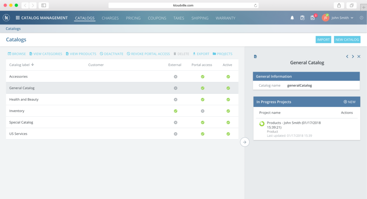367x199 pixels.
Task: Click the Import button
Action: click(x=323, y=40)
